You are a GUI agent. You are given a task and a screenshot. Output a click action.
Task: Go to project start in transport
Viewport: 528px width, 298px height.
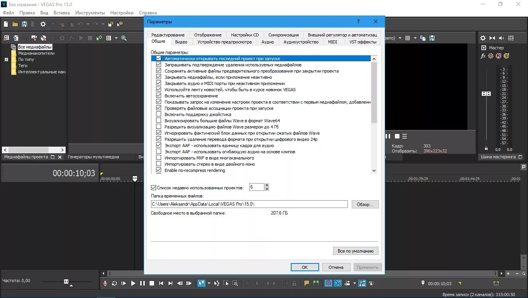coord(161,283)
